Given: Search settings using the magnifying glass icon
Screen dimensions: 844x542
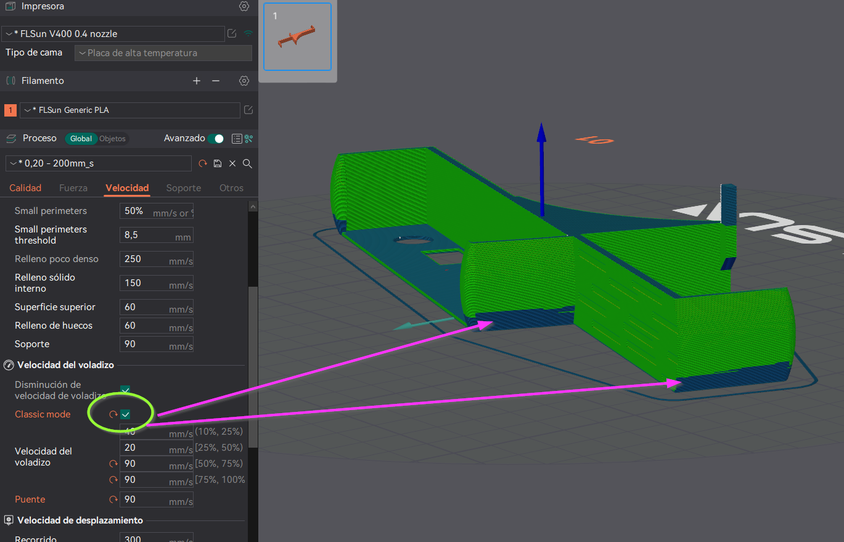Looking at the screenshot, I should tap(247, 163).
